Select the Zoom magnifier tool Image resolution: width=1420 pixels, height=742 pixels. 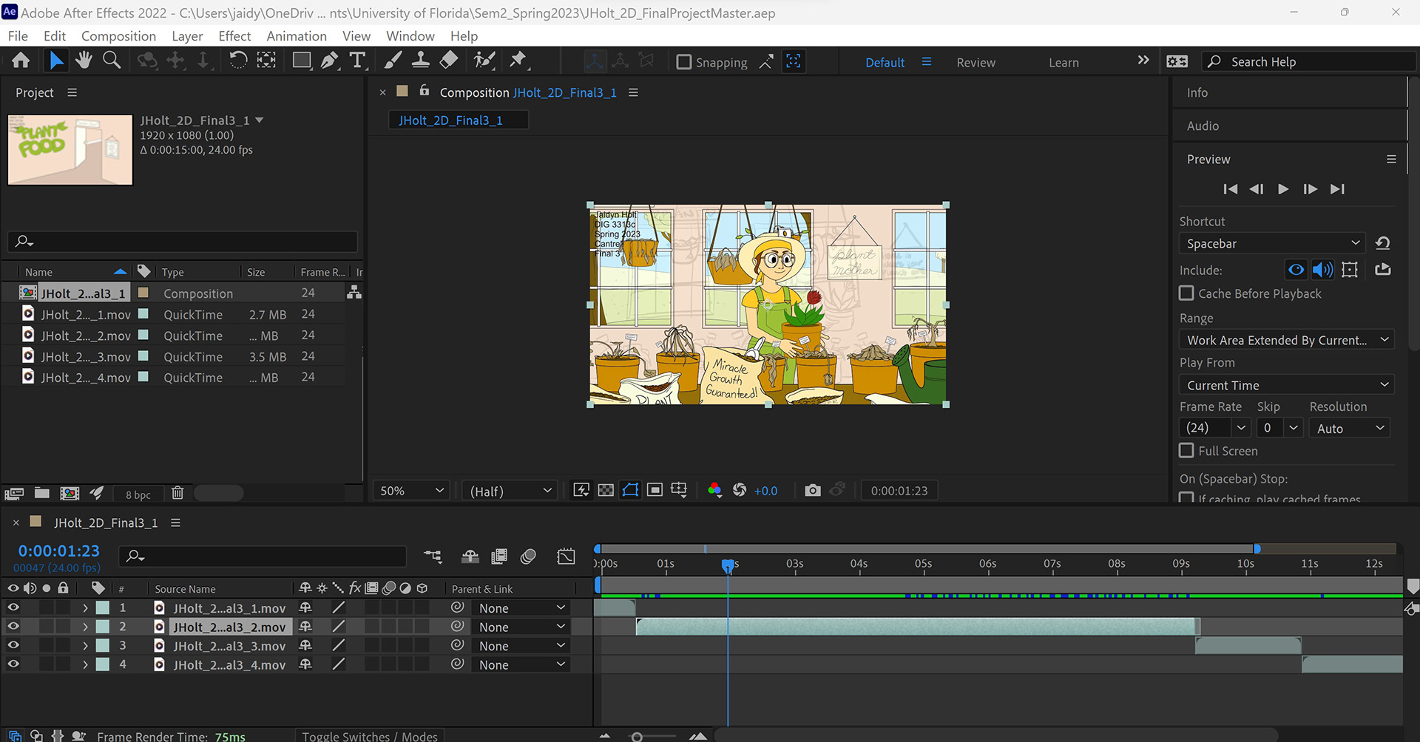112,61
